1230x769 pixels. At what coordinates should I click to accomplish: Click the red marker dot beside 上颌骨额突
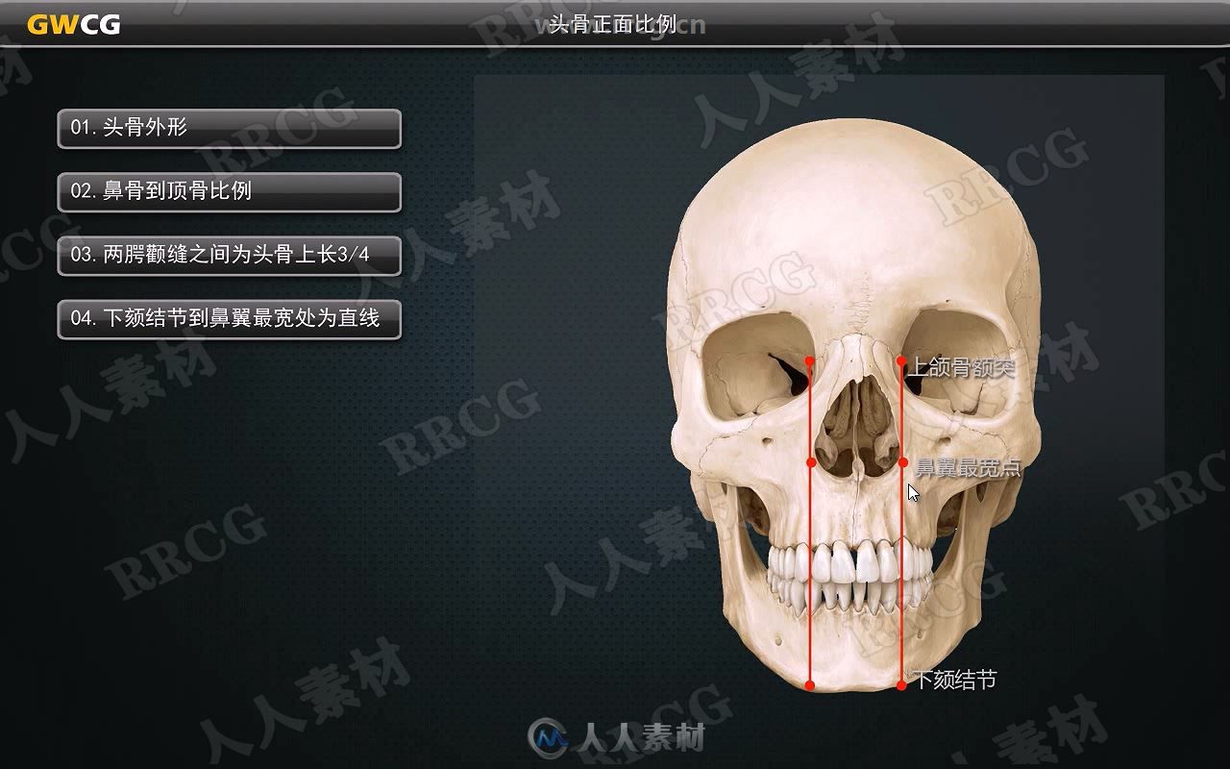tap(901, 361)
